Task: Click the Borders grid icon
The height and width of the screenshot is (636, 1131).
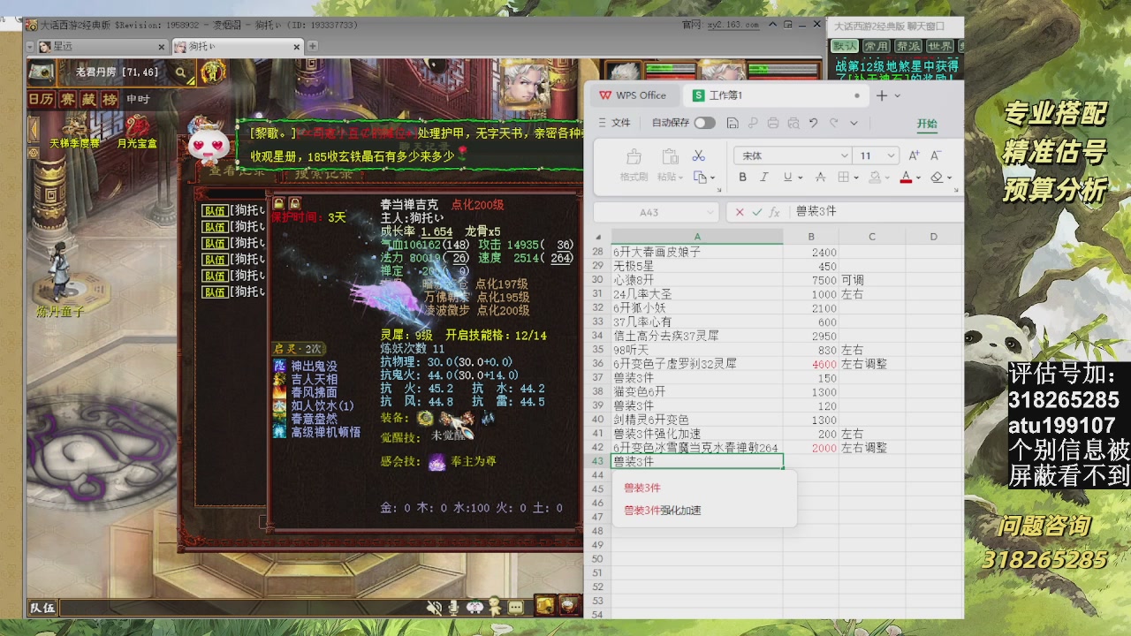Action: coord(844,178)
